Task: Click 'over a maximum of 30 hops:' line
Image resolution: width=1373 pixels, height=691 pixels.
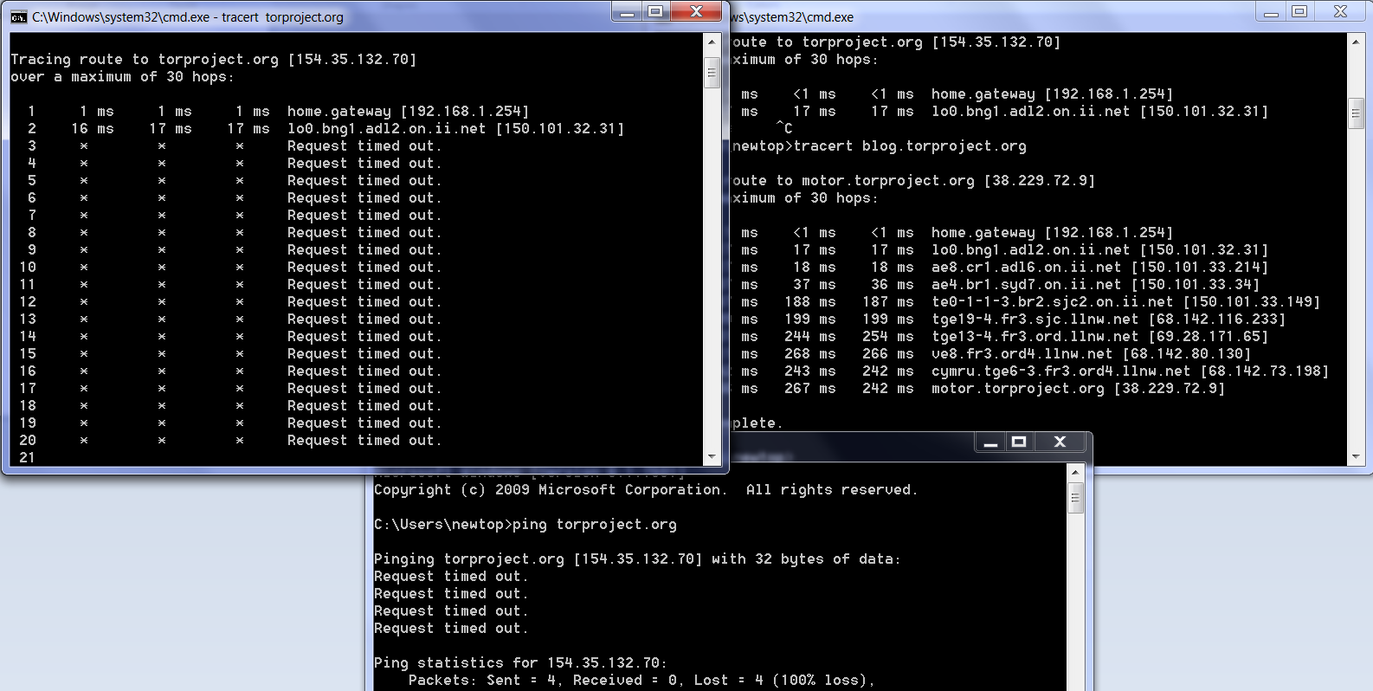Action: coord(122,76)
